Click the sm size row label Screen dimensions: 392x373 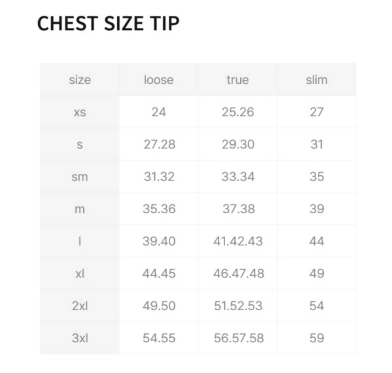click(80, 177)
